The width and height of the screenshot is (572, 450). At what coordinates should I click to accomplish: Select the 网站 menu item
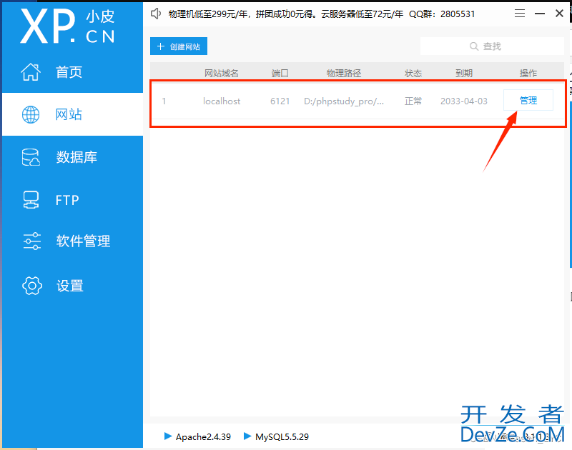tap(72, 115)
